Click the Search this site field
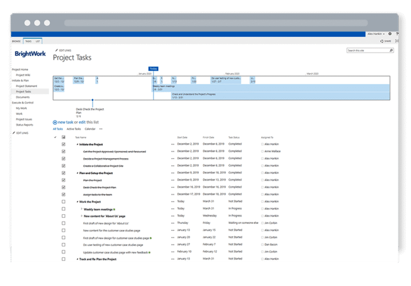 coord(368,50)
